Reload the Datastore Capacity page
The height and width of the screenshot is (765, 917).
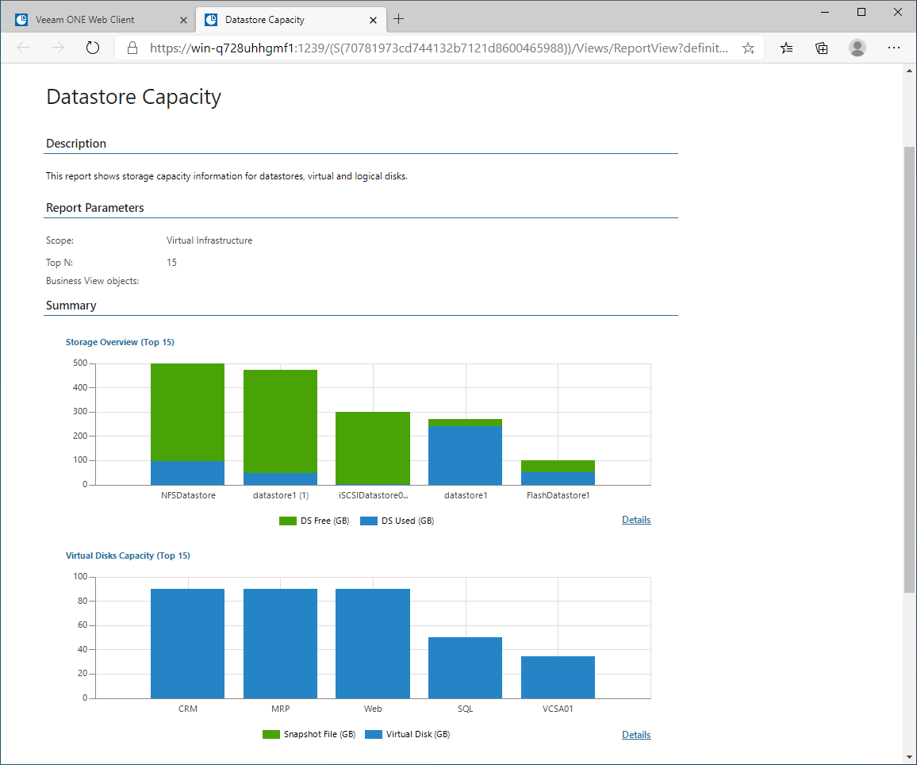click(92, 48)
